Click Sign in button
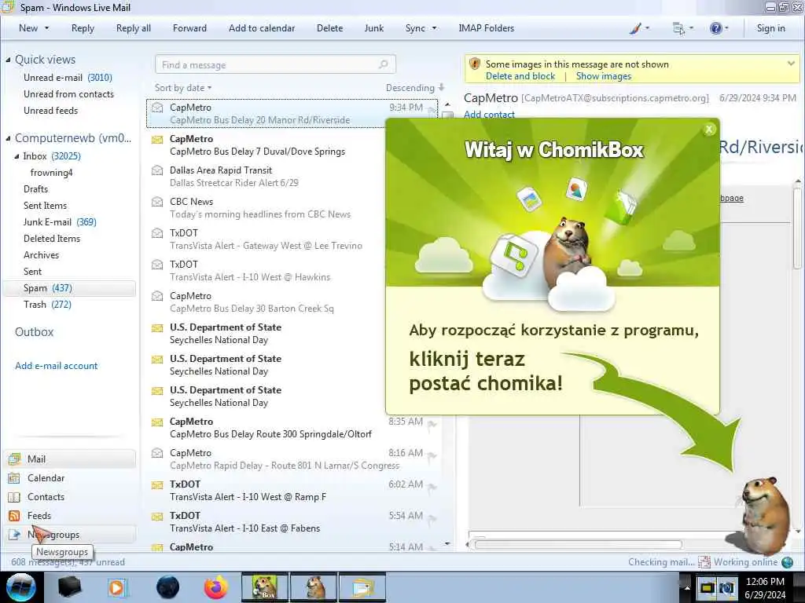This screenshot has height=603, width=805. (x=770, y=28)
